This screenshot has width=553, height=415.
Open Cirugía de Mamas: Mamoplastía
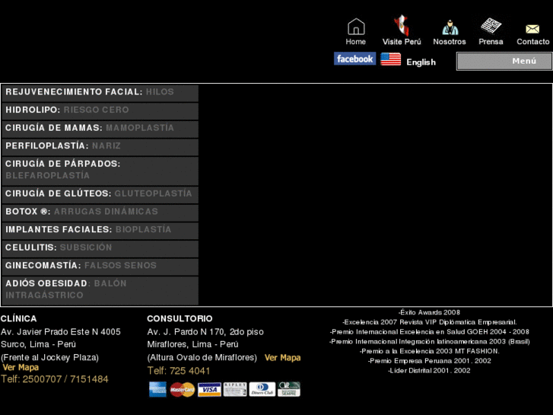(100, 129)
